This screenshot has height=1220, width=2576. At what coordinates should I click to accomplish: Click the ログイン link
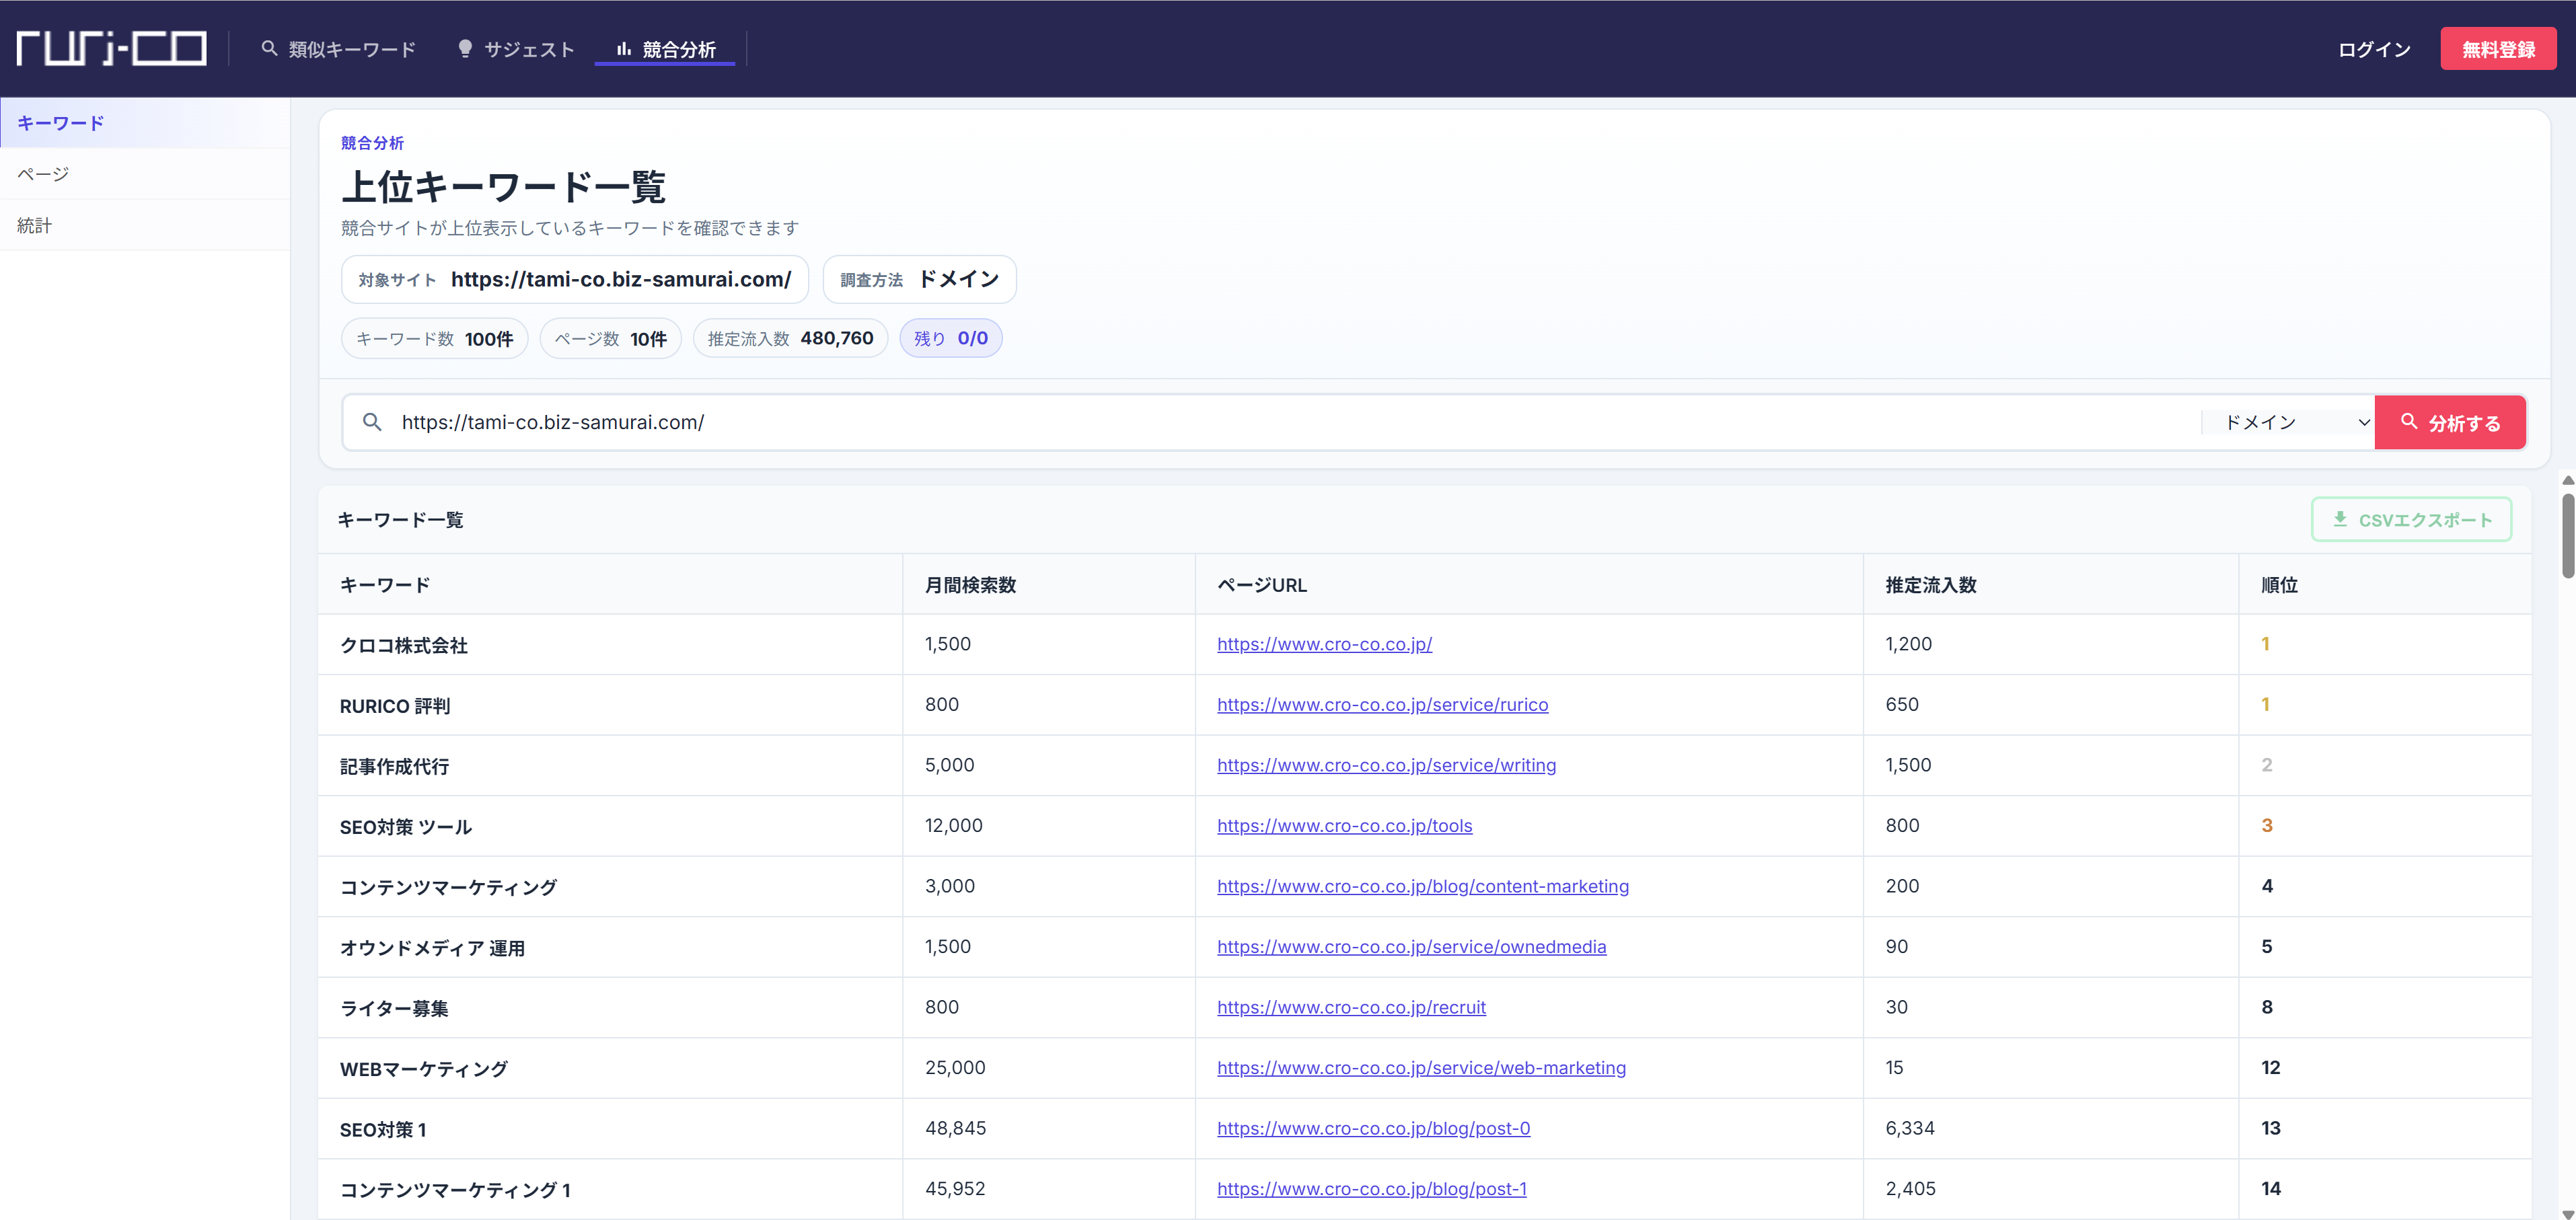[x=2374, y=49]
